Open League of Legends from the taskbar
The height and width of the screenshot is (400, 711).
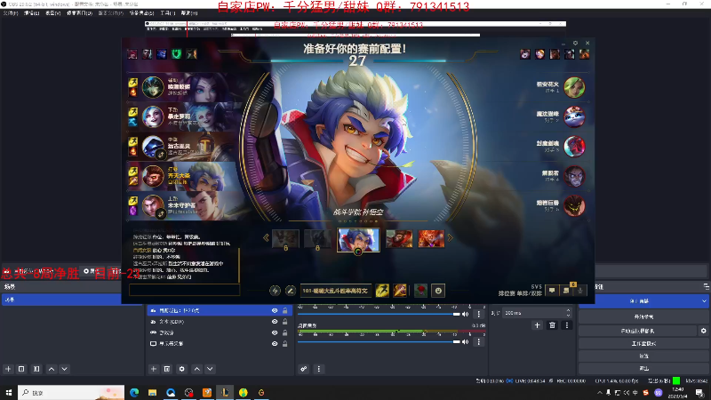coord(225,392)
